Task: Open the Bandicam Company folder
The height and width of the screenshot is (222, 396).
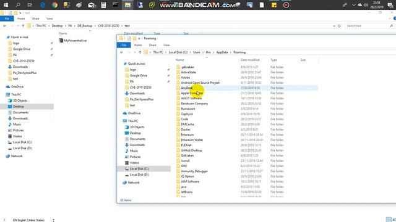Action: (x=194, y=104)
